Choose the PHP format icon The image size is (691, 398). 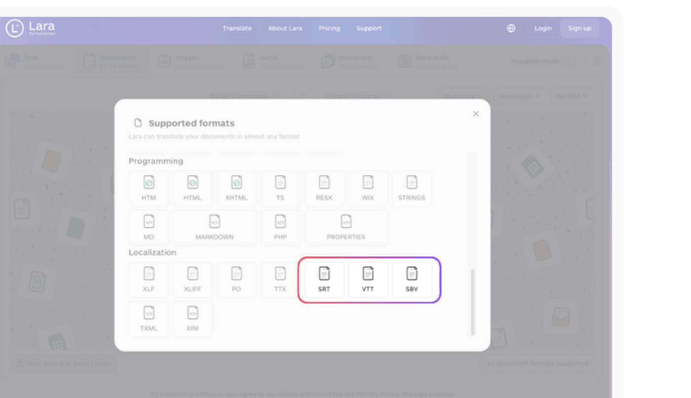[x=280, y=228]
